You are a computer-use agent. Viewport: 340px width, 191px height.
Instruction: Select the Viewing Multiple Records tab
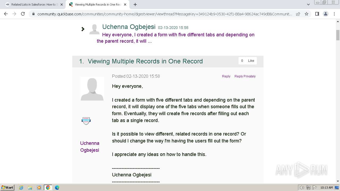pyautogui.click(x=97, y=5)
